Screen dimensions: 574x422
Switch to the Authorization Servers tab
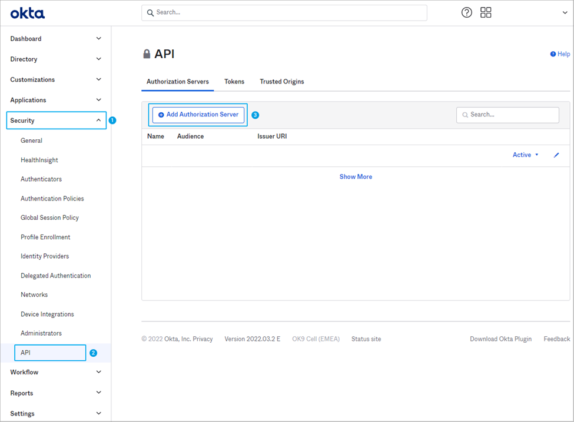178,82
